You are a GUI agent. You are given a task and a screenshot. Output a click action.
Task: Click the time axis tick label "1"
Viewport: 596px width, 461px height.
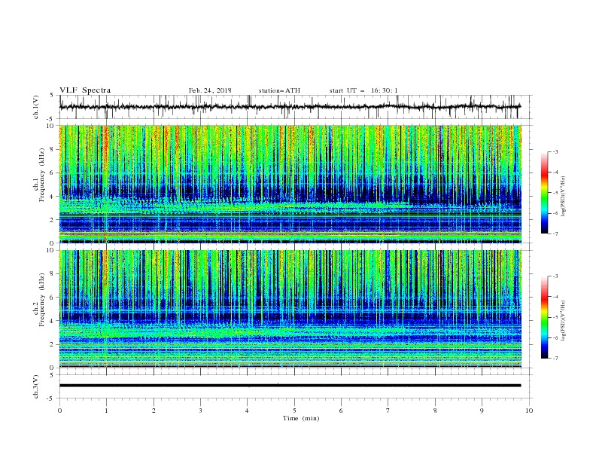106,411
